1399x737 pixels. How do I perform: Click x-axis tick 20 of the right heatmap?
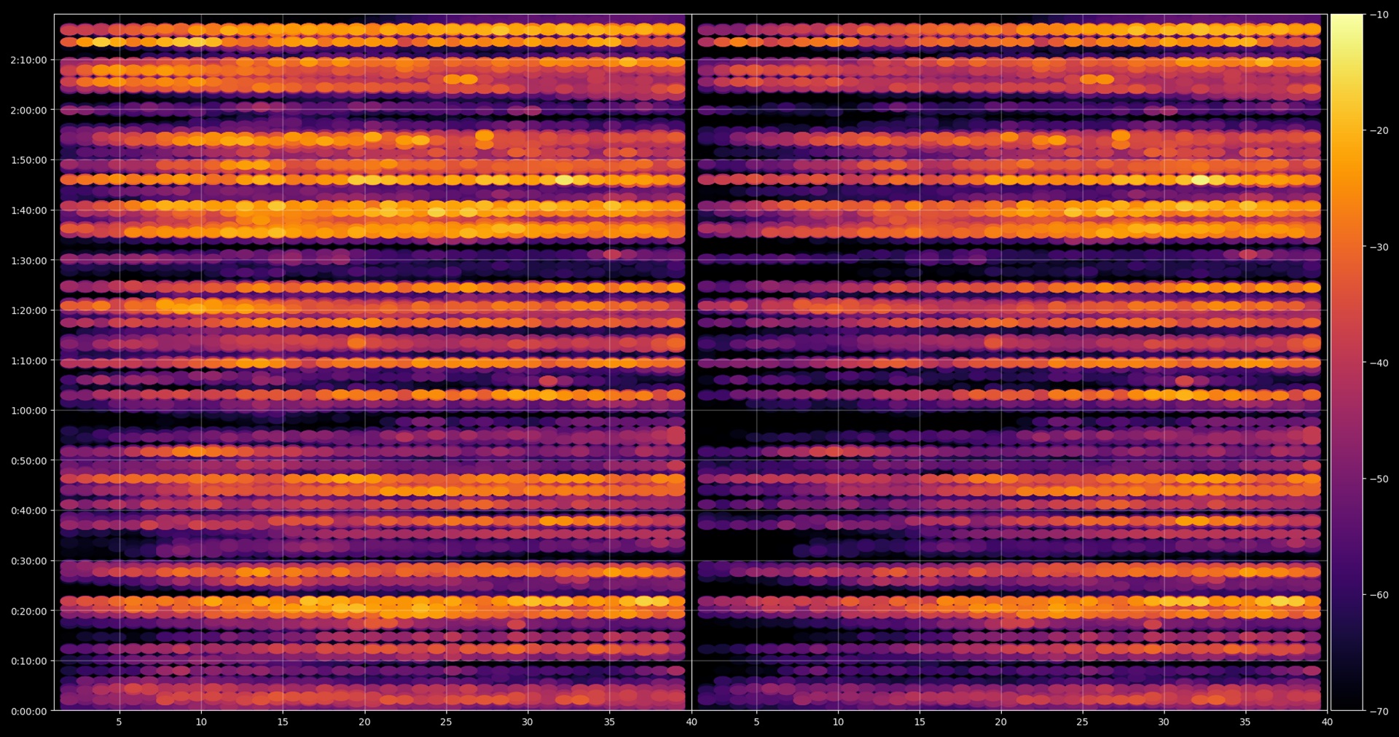click(1001, 722)
